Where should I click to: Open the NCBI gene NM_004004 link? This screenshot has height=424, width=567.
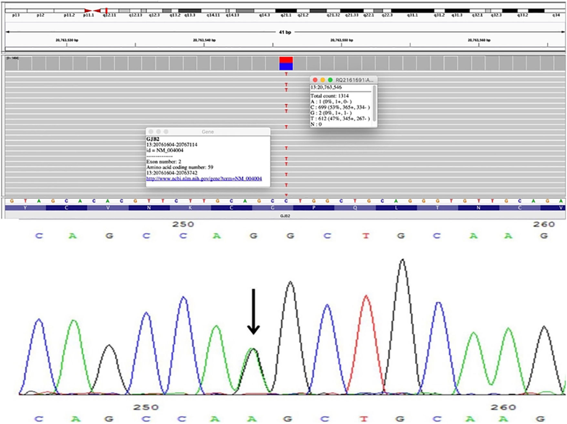pyautogui.click(x=204, y=179)
